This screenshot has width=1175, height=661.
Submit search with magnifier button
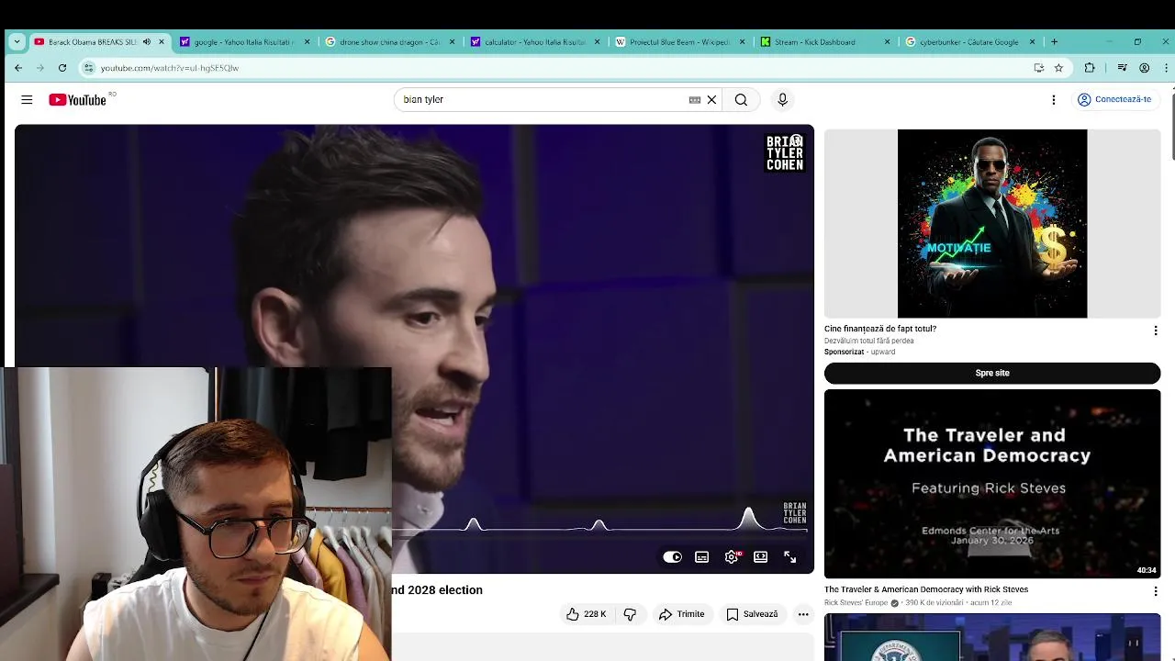point(741,99)
